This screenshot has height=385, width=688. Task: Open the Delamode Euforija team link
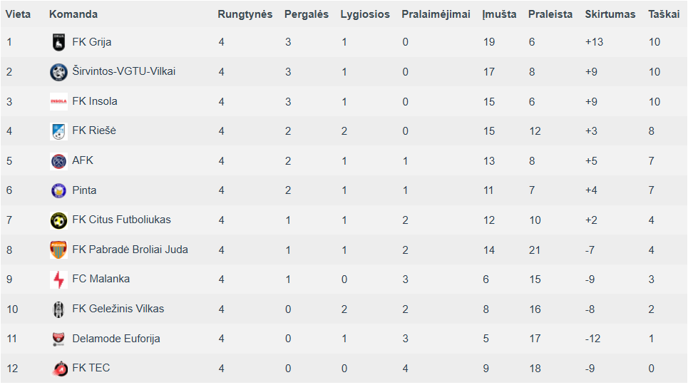point(115,339)
